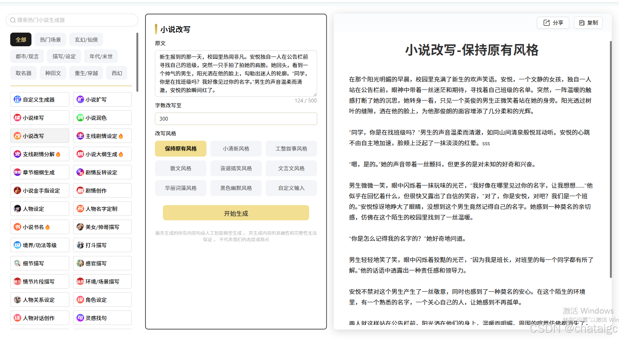Filter by 玄幻/仙侠 category
The width and height of the screenshot is (619, 339).
pos(86,40)
